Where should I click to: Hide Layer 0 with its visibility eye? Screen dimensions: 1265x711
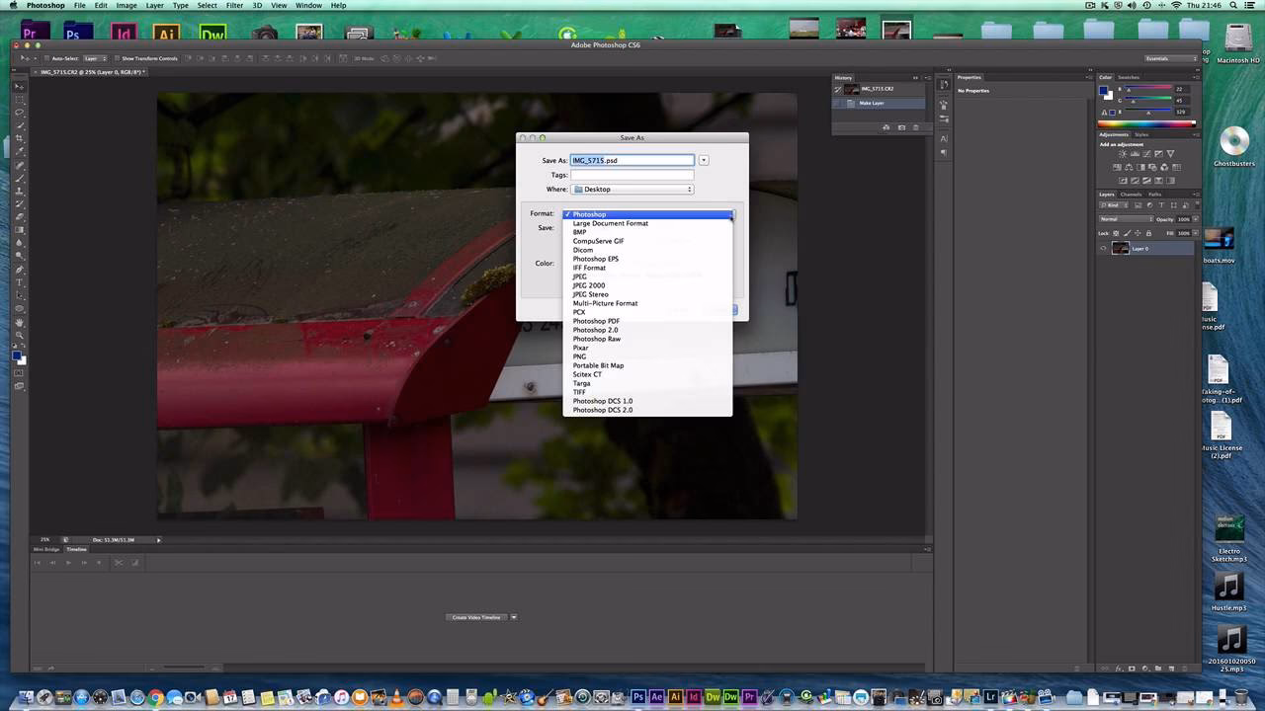click(x=1104, y=248)
